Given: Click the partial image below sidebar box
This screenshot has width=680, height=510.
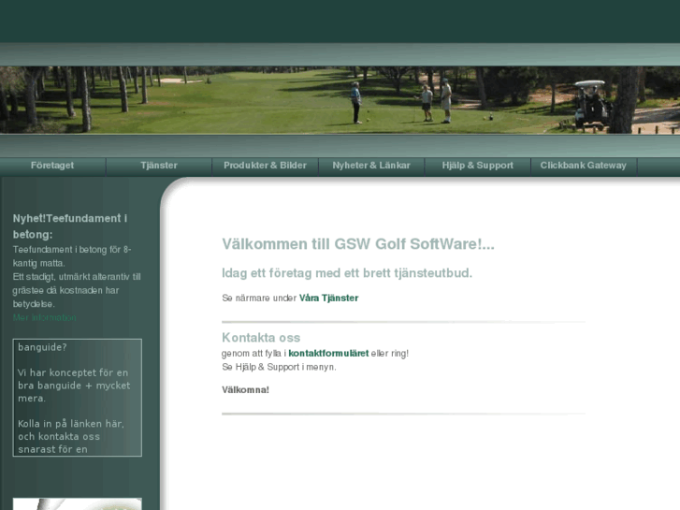Looking at the screenshot, I should pyautogui.click(x=78, y=504).
